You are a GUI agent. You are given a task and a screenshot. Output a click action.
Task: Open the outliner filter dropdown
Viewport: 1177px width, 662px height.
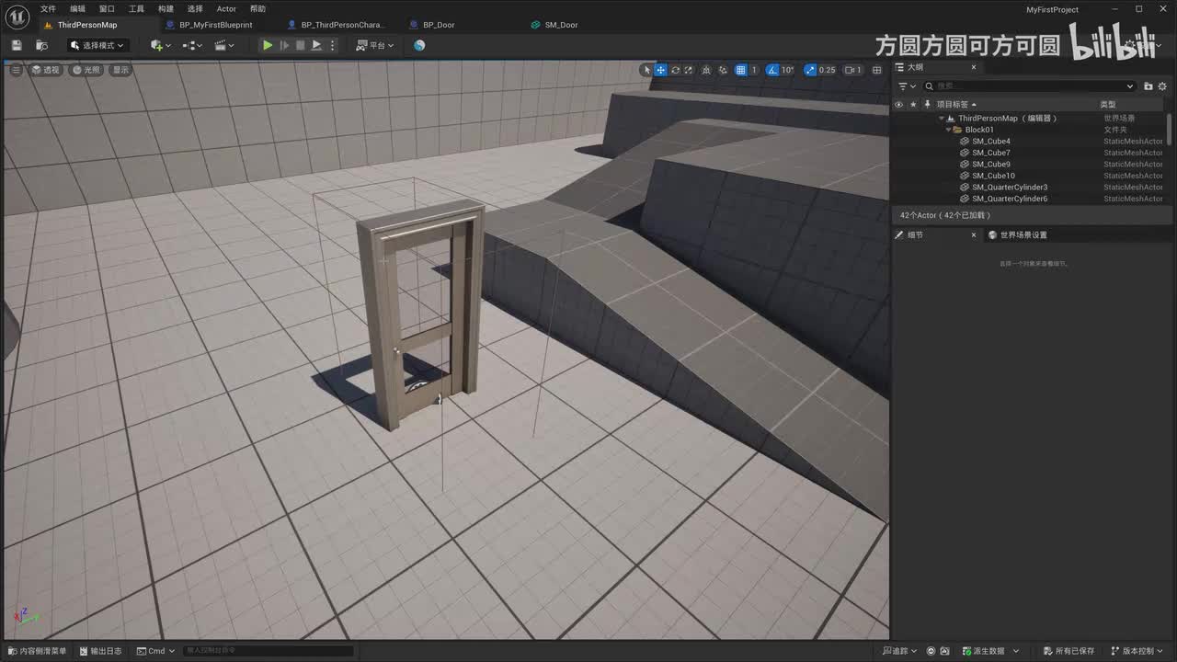[x=907, y=86]
